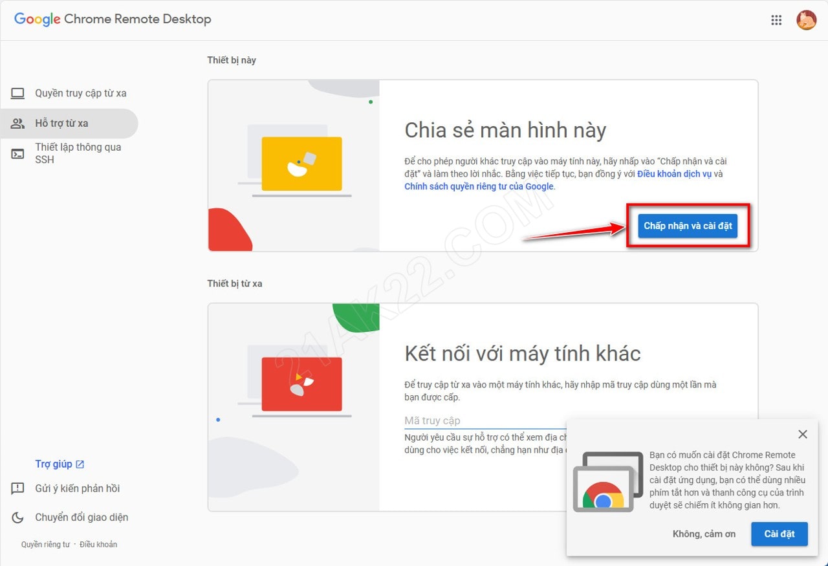The height and width of the screenshot is (566, 828).
Task: Click the moon icon for Chuyển đổi giao diện
Action: (x=17, y=517)
